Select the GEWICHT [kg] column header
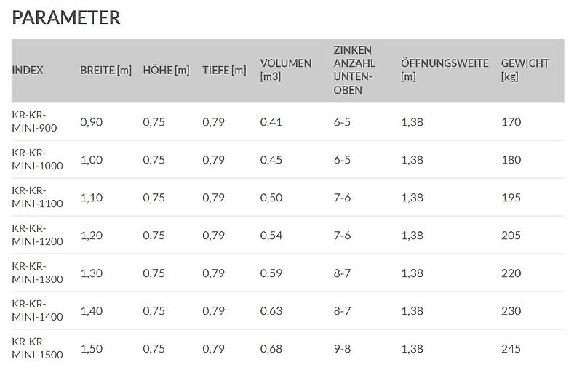 (525, 70)
